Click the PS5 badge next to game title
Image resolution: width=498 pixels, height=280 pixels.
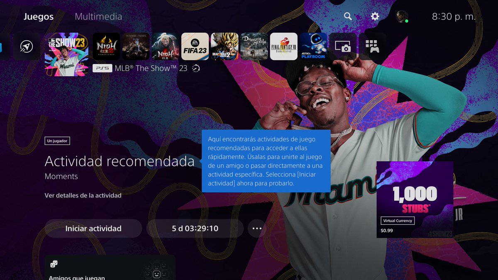(x=102, y=68)
